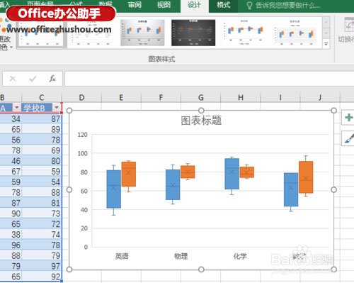Open the 视图 ribbon tab
354x283 pixels.
pyautogui.click(x=164, y=4)
